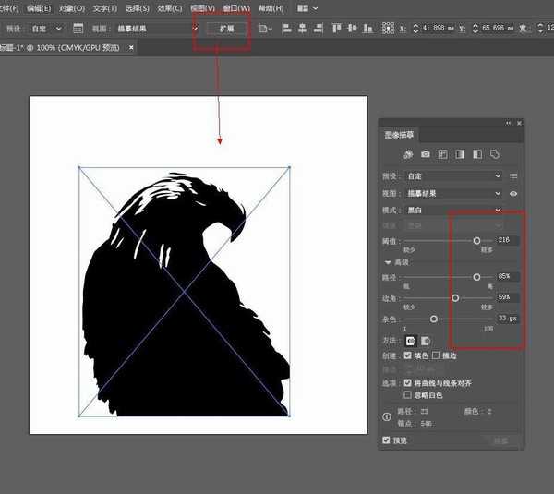Click the 阈值 slider handle
The height and width of the screenshot is (494, 554).
point(476,240)
